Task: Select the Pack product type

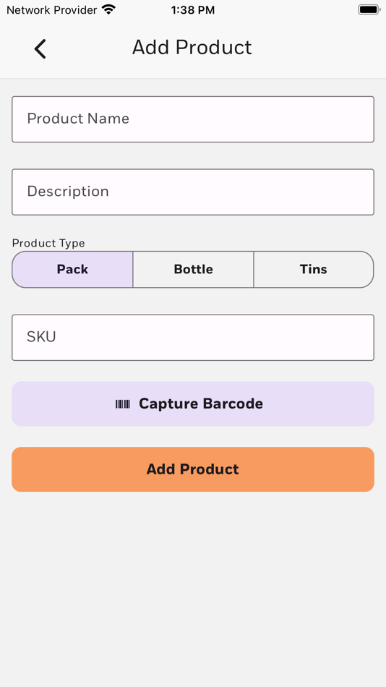Action: 72,270
